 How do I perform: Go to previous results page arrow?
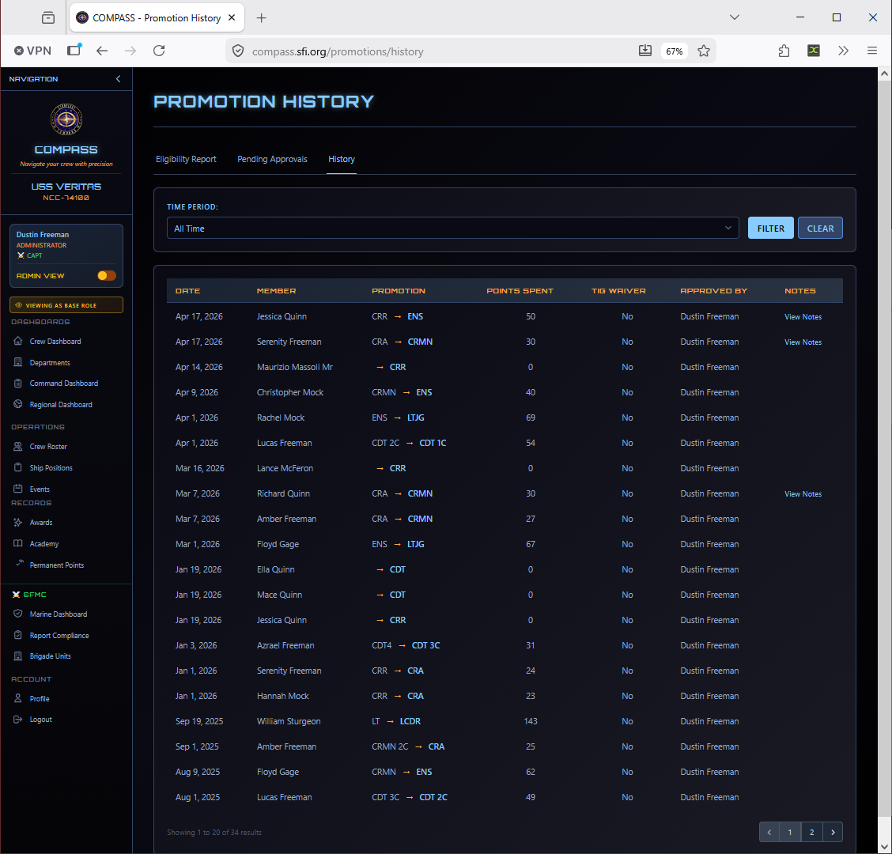click(769, 832)
